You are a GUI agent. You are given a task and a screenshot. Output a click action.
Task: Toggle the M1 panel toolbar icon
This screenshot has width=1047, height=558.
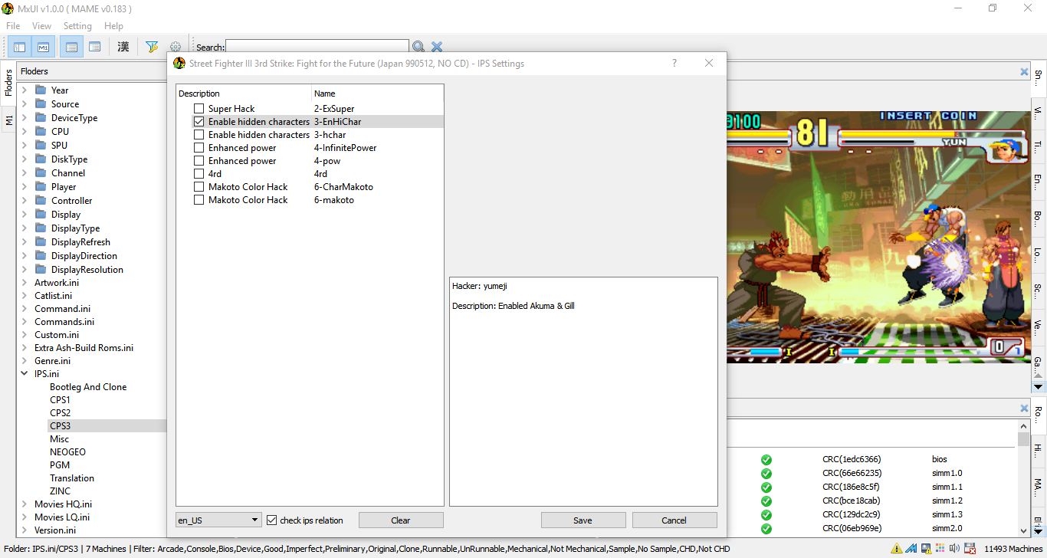pyautogui.click(x=44, y=48)
